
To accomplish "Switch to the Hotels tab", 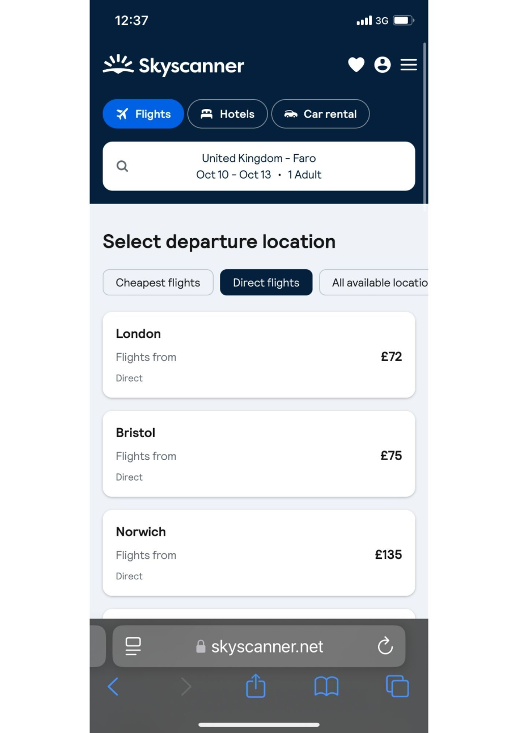I will point(227,114).
